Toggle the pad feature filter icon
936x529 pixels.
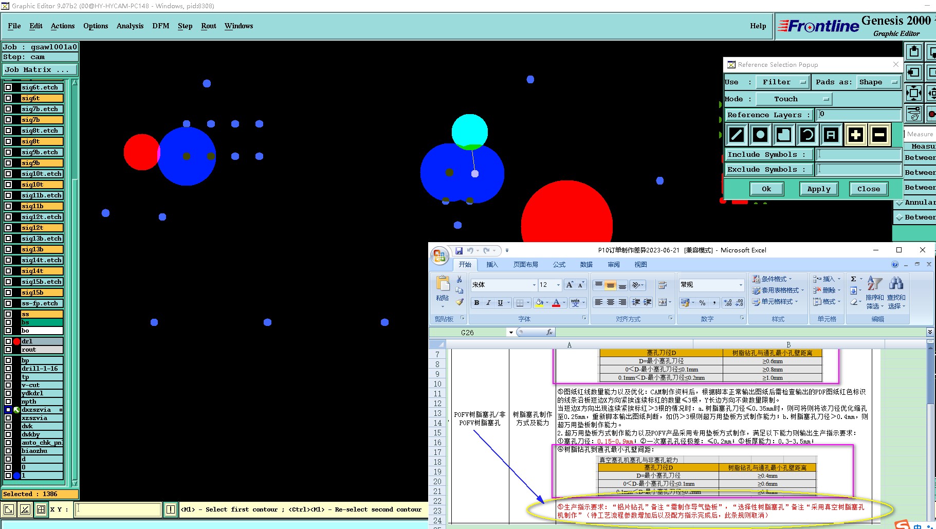(x=760, y=135)
